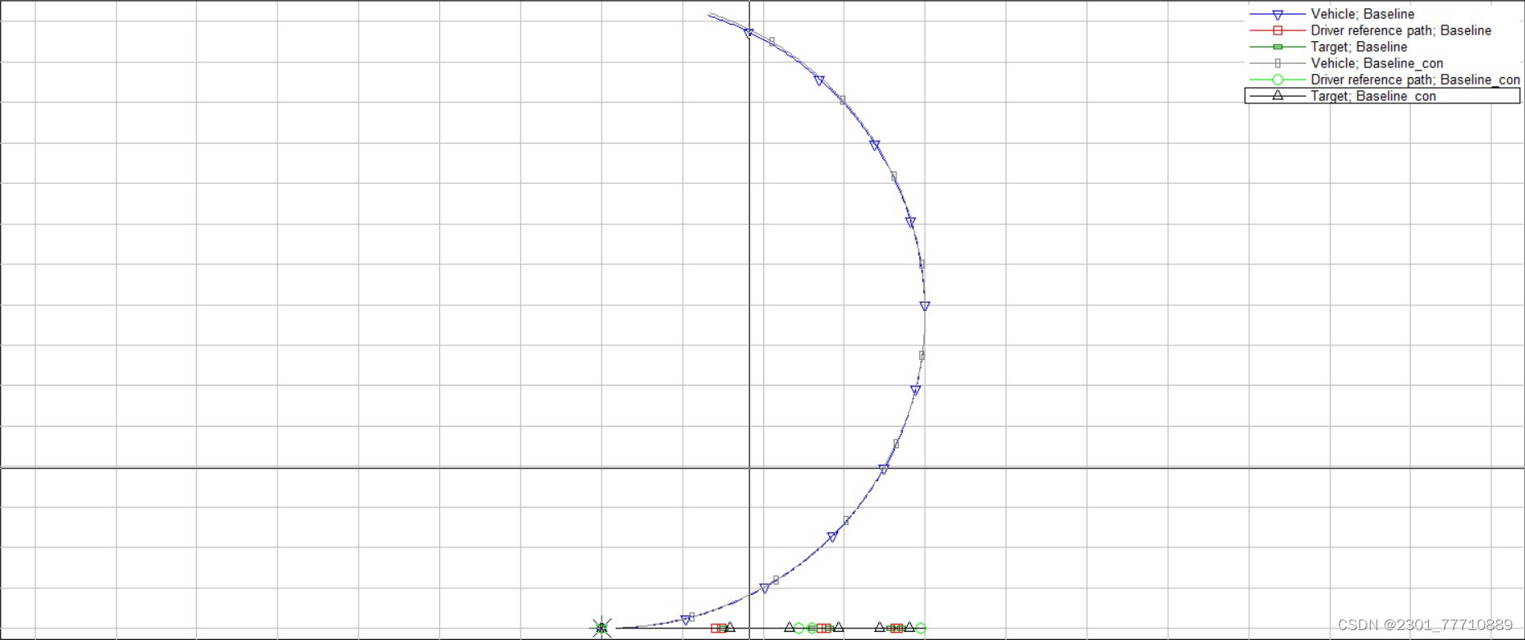Click the star marker at the path start
Image resolution: width=1525 pixels, height=640 pixels.
tap(602, 628)
